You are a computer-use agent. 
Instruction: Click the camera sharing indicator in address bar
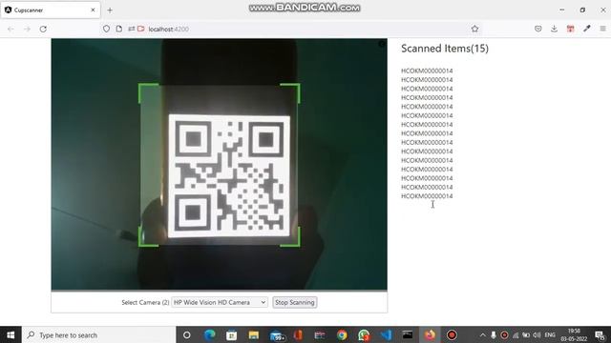[x=141, y=29]
